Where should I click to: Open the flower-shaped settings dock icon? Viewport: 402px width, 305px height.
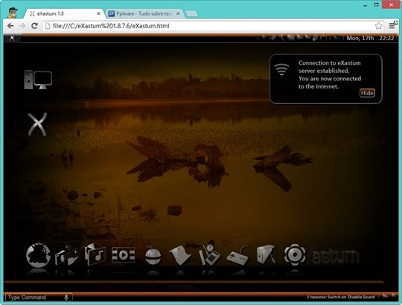pos(295,254)
